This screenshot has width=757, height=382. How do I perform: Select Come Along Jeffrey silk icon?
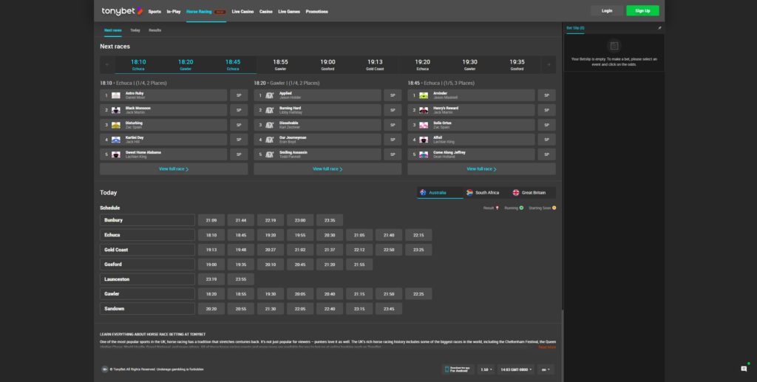[424, 154]
